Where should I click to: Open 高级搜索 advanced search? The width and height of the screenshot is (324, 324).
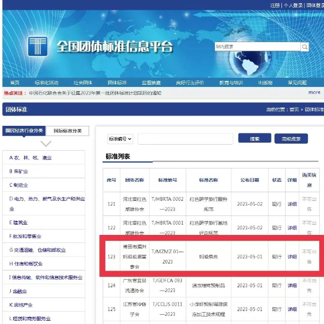(x=291, y=139)
